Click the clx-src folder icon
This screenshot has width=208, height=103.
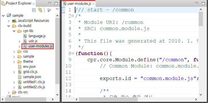14,92
